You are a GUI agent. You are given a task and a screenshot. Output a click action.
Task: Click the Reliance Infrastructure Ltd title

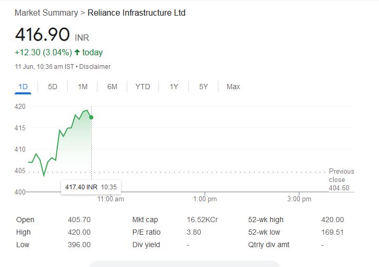(137, 13)
